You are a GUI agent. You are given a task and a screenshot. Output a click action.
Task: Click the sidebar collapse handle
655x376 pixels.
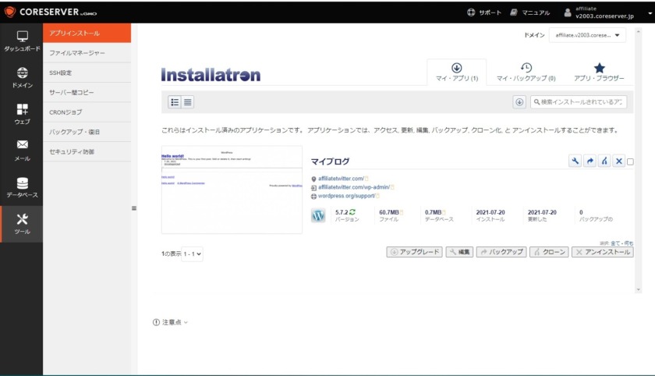pos(134,208)
